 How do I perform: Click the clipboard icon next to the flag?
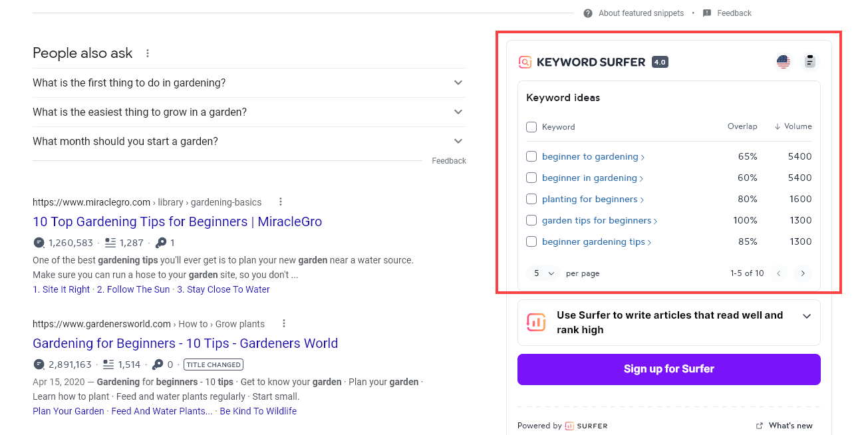point(809,61)
